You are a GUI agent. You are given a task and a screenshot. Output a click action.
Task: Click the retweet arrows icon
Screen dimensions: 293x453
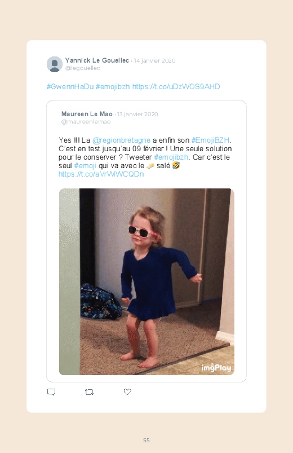pyautogui.click(x=89, y=392)
